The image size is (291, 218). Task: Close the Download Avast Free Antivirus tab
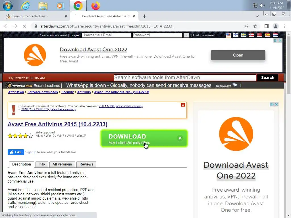click(x=134, y=16)
